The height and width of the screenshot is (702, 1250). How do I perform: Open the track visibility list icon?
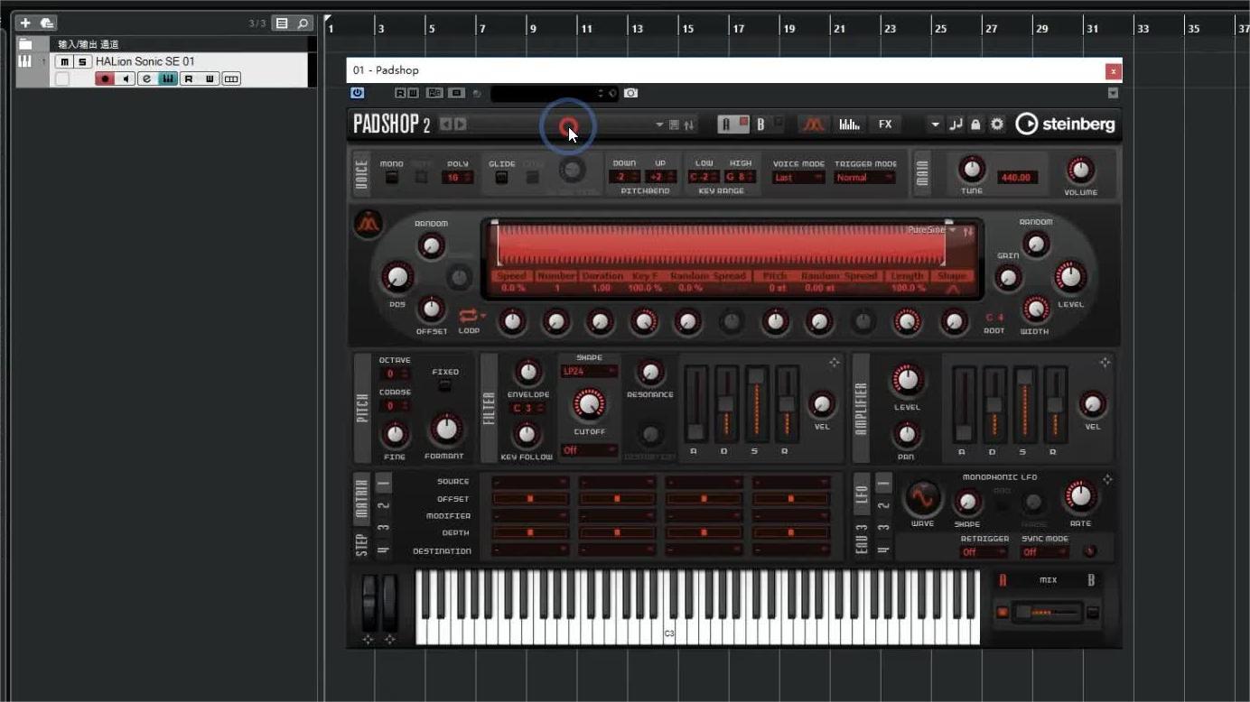282,23
